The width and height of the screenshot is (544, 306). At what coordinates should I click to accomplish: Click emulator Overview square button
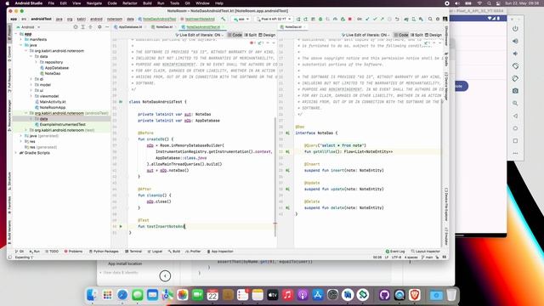pos(515,141)
